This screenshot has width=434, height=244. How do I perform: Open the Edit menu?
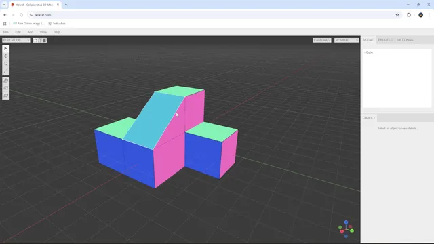pyautogui.click(x=18, y=32)
